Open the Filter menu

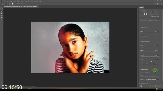[26, 1]
